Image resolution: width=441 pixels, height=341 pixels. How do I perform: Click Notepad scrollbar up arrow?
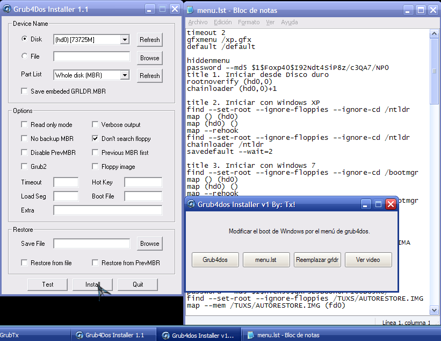(x=434, y=34)
